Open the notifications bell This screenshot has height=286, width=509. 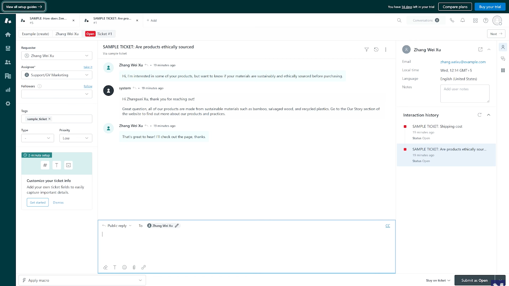pos(463,21)
